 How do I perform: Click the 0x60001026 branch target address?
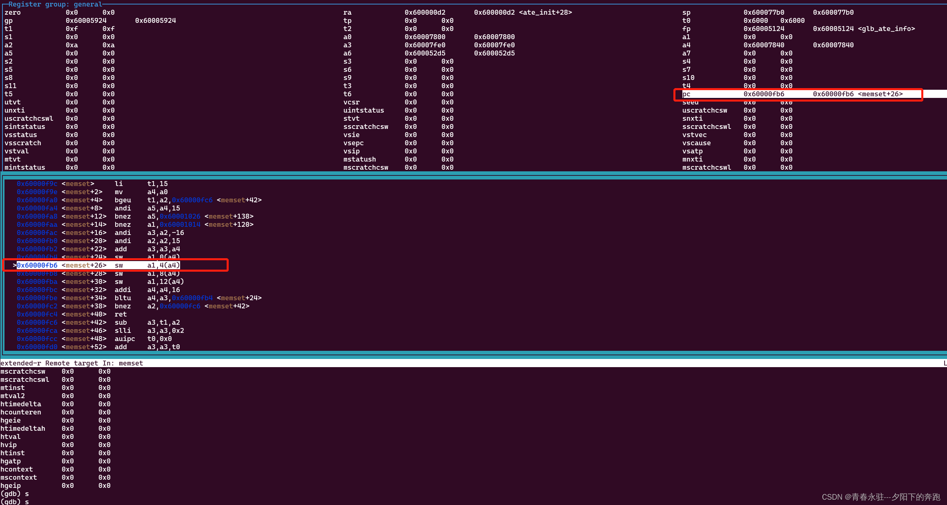pos(180,217)
